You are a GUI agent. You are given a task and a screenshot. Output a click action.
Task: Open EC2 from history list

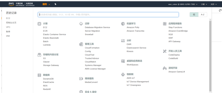pyautogui.click(x=8, y=18)
